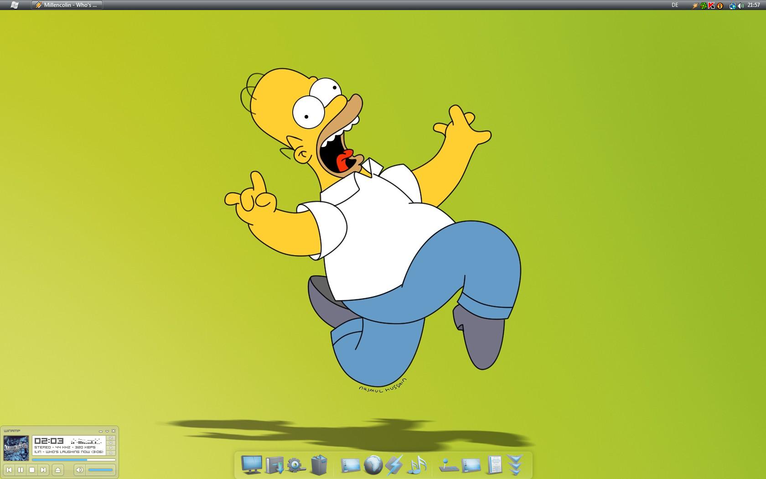This screenshot has height=479, width=766.
Task: Open the ICQ flower tray icon
Action: [704, 5]
